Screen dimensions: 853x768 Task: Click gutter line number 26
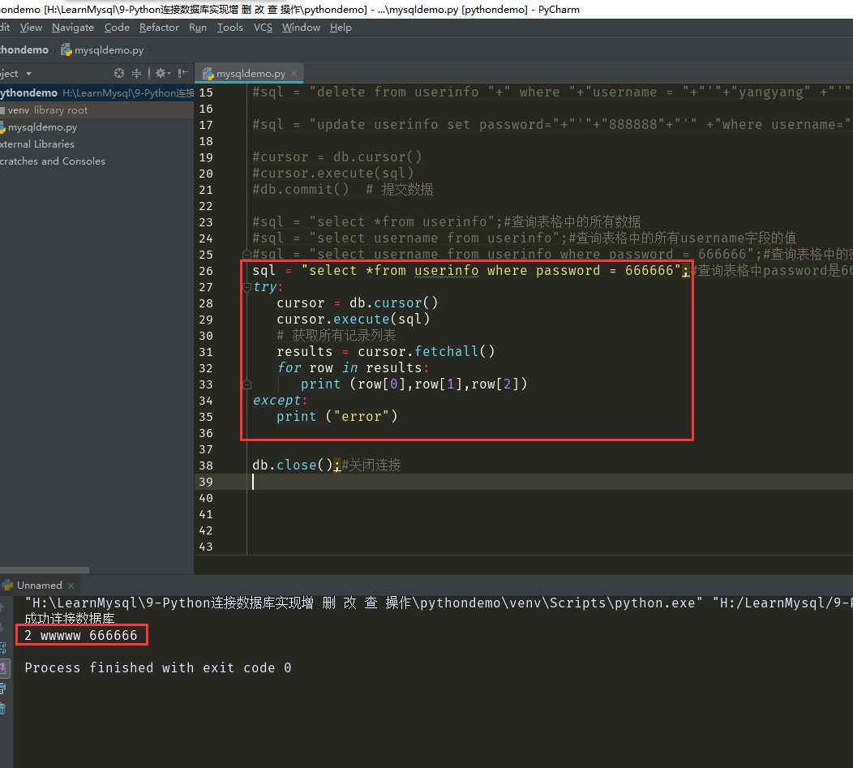coord(206,271)
